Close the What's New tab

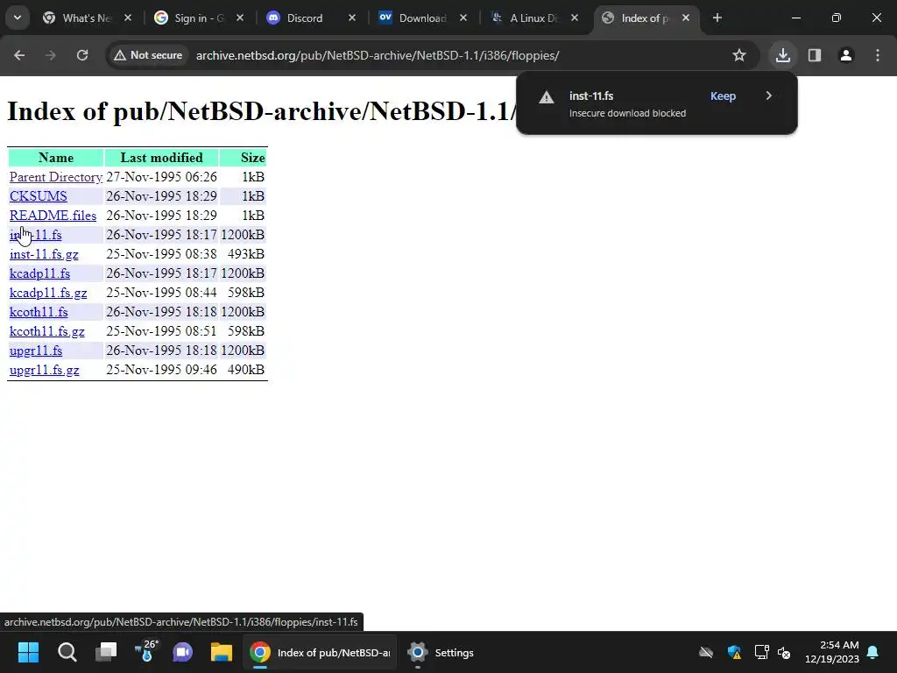click(x=128, y=18)
